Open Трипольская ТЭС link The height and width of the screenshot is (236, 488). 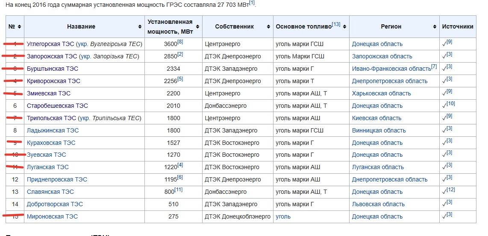click(51, 118)
